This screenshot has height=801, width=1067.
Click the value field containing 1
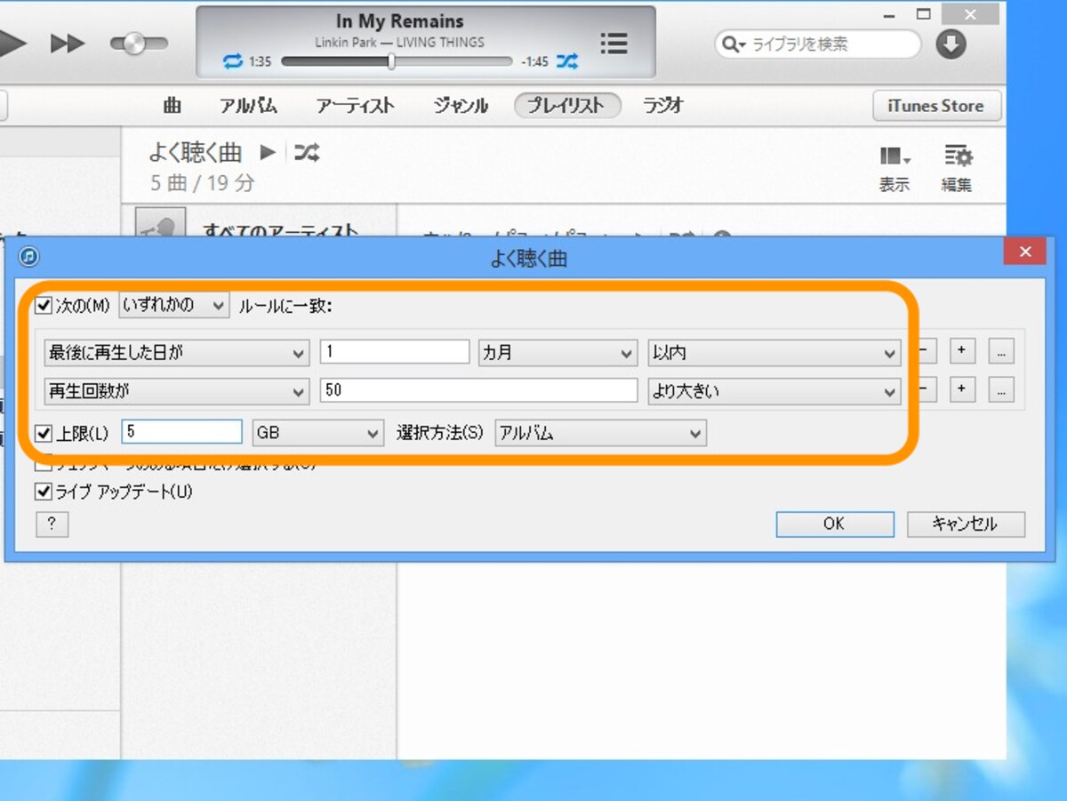tap(395, 352)
